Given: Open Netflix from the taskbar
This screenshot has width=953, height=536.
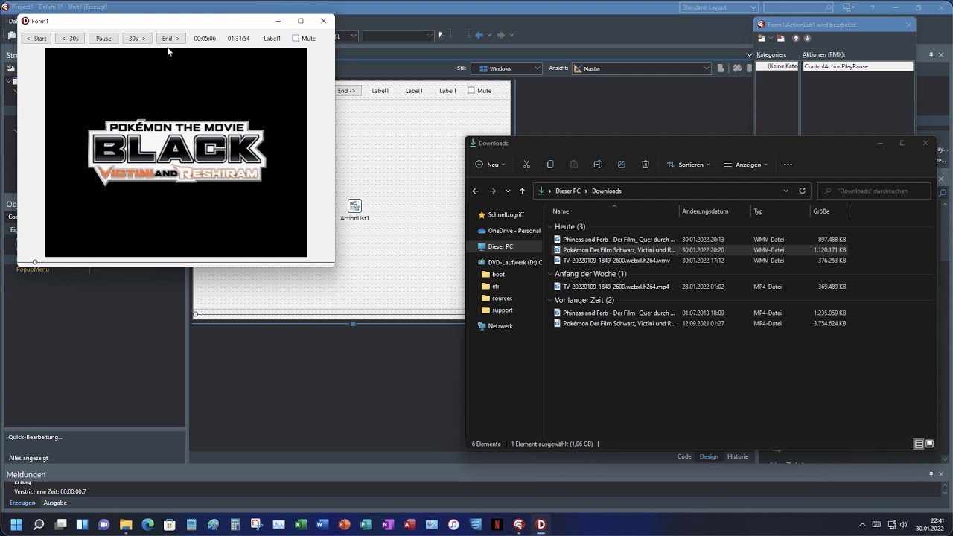Looking at the screenshot, I should coord(497,524).
